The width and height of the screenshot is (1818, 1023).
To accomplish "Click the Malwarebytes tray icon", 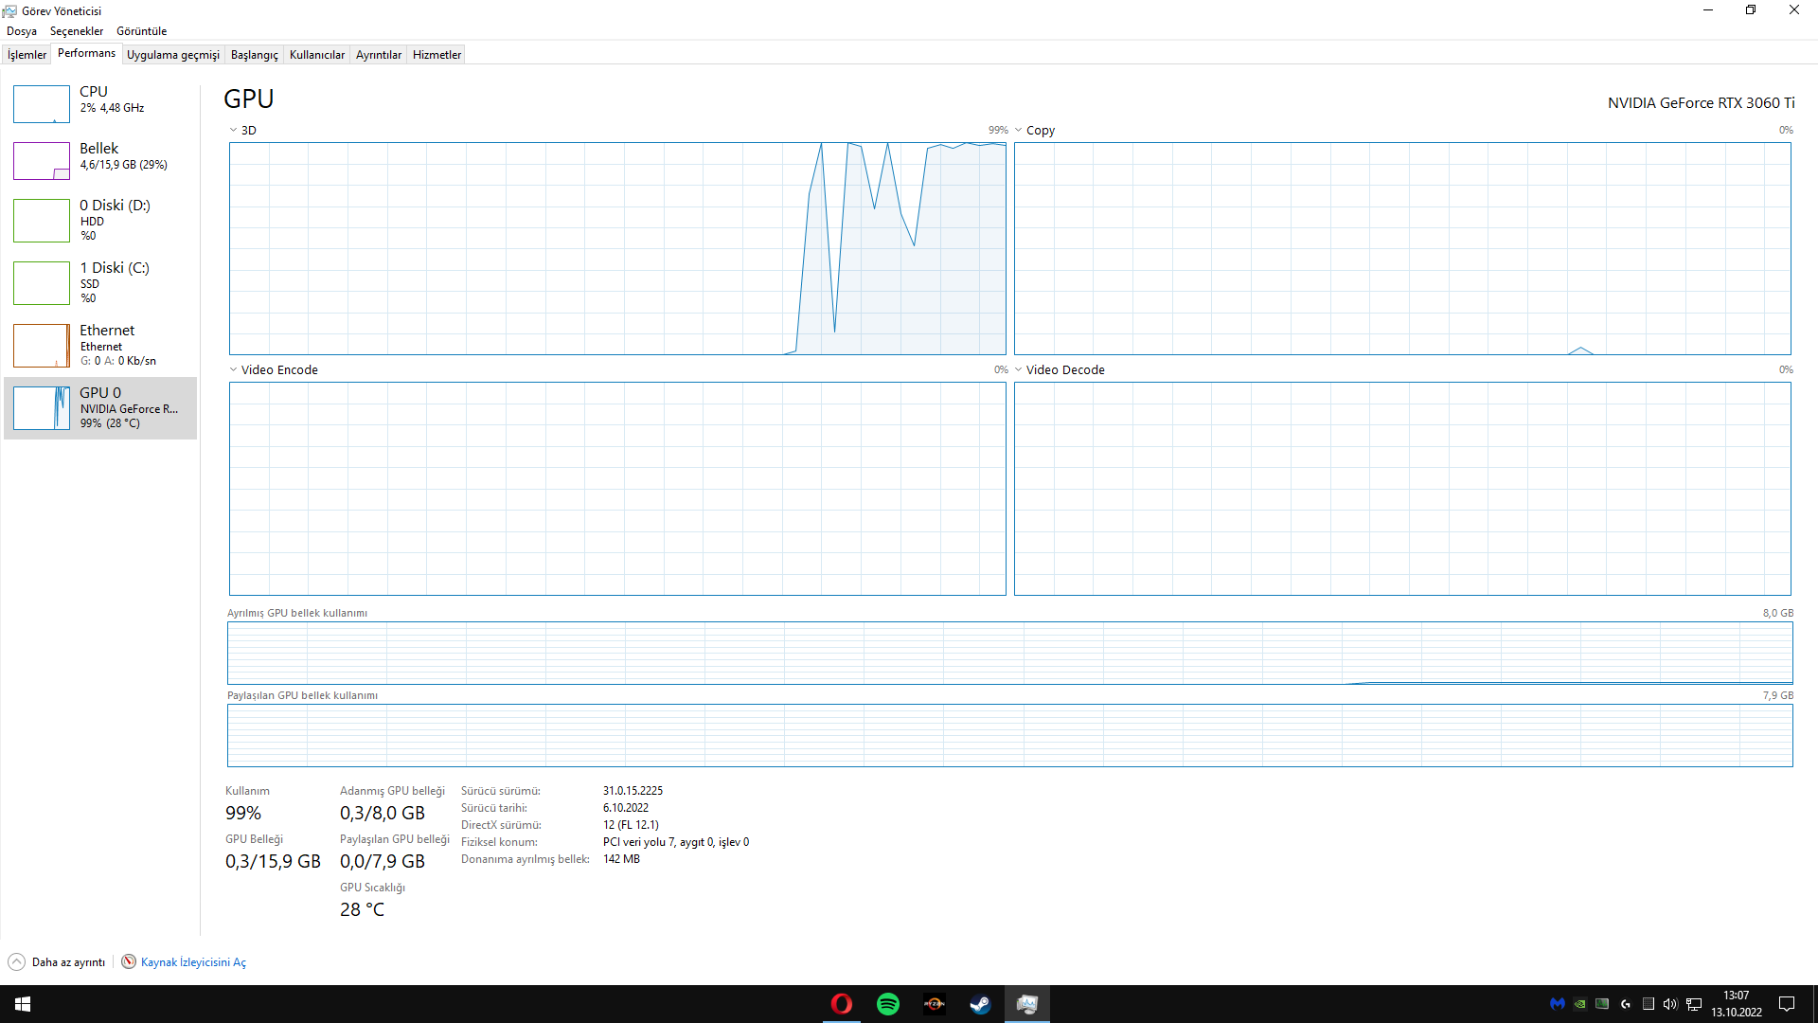I will (x=1557, y=1004).
